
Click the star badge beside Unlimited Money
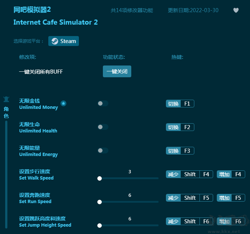63,104
